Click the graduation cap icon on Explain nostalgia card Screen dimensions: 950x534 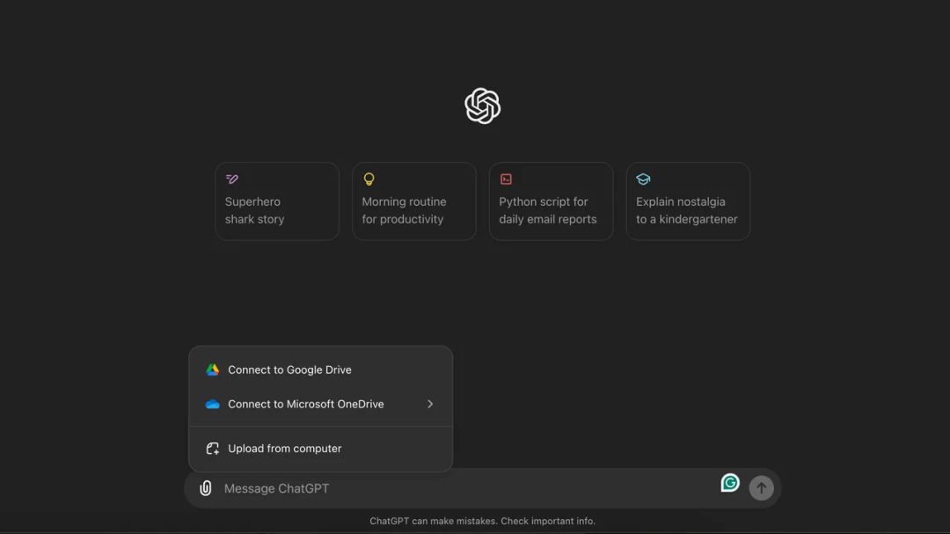[643, 179]
